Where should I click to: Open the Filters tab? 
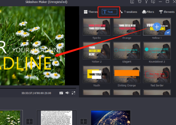click(148, 12)
